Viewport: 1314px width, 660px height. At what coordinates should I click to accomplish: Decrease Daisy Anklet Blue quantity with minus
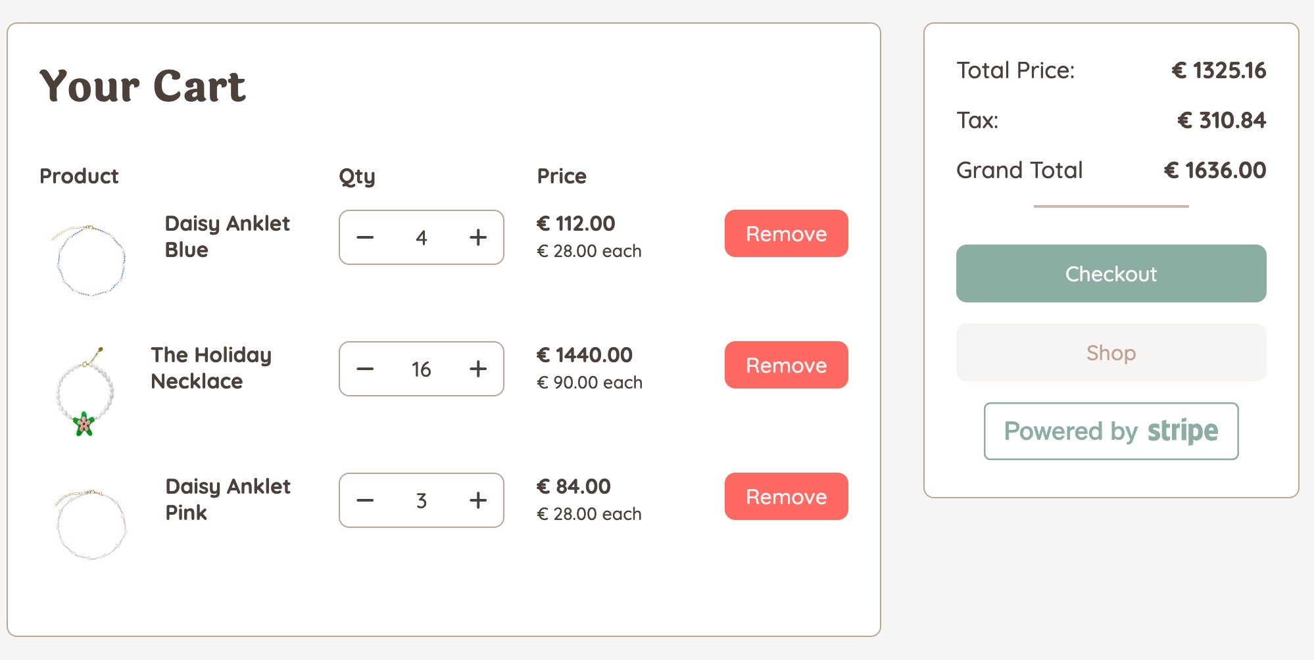pyautogui.click(x=365, y=237)
